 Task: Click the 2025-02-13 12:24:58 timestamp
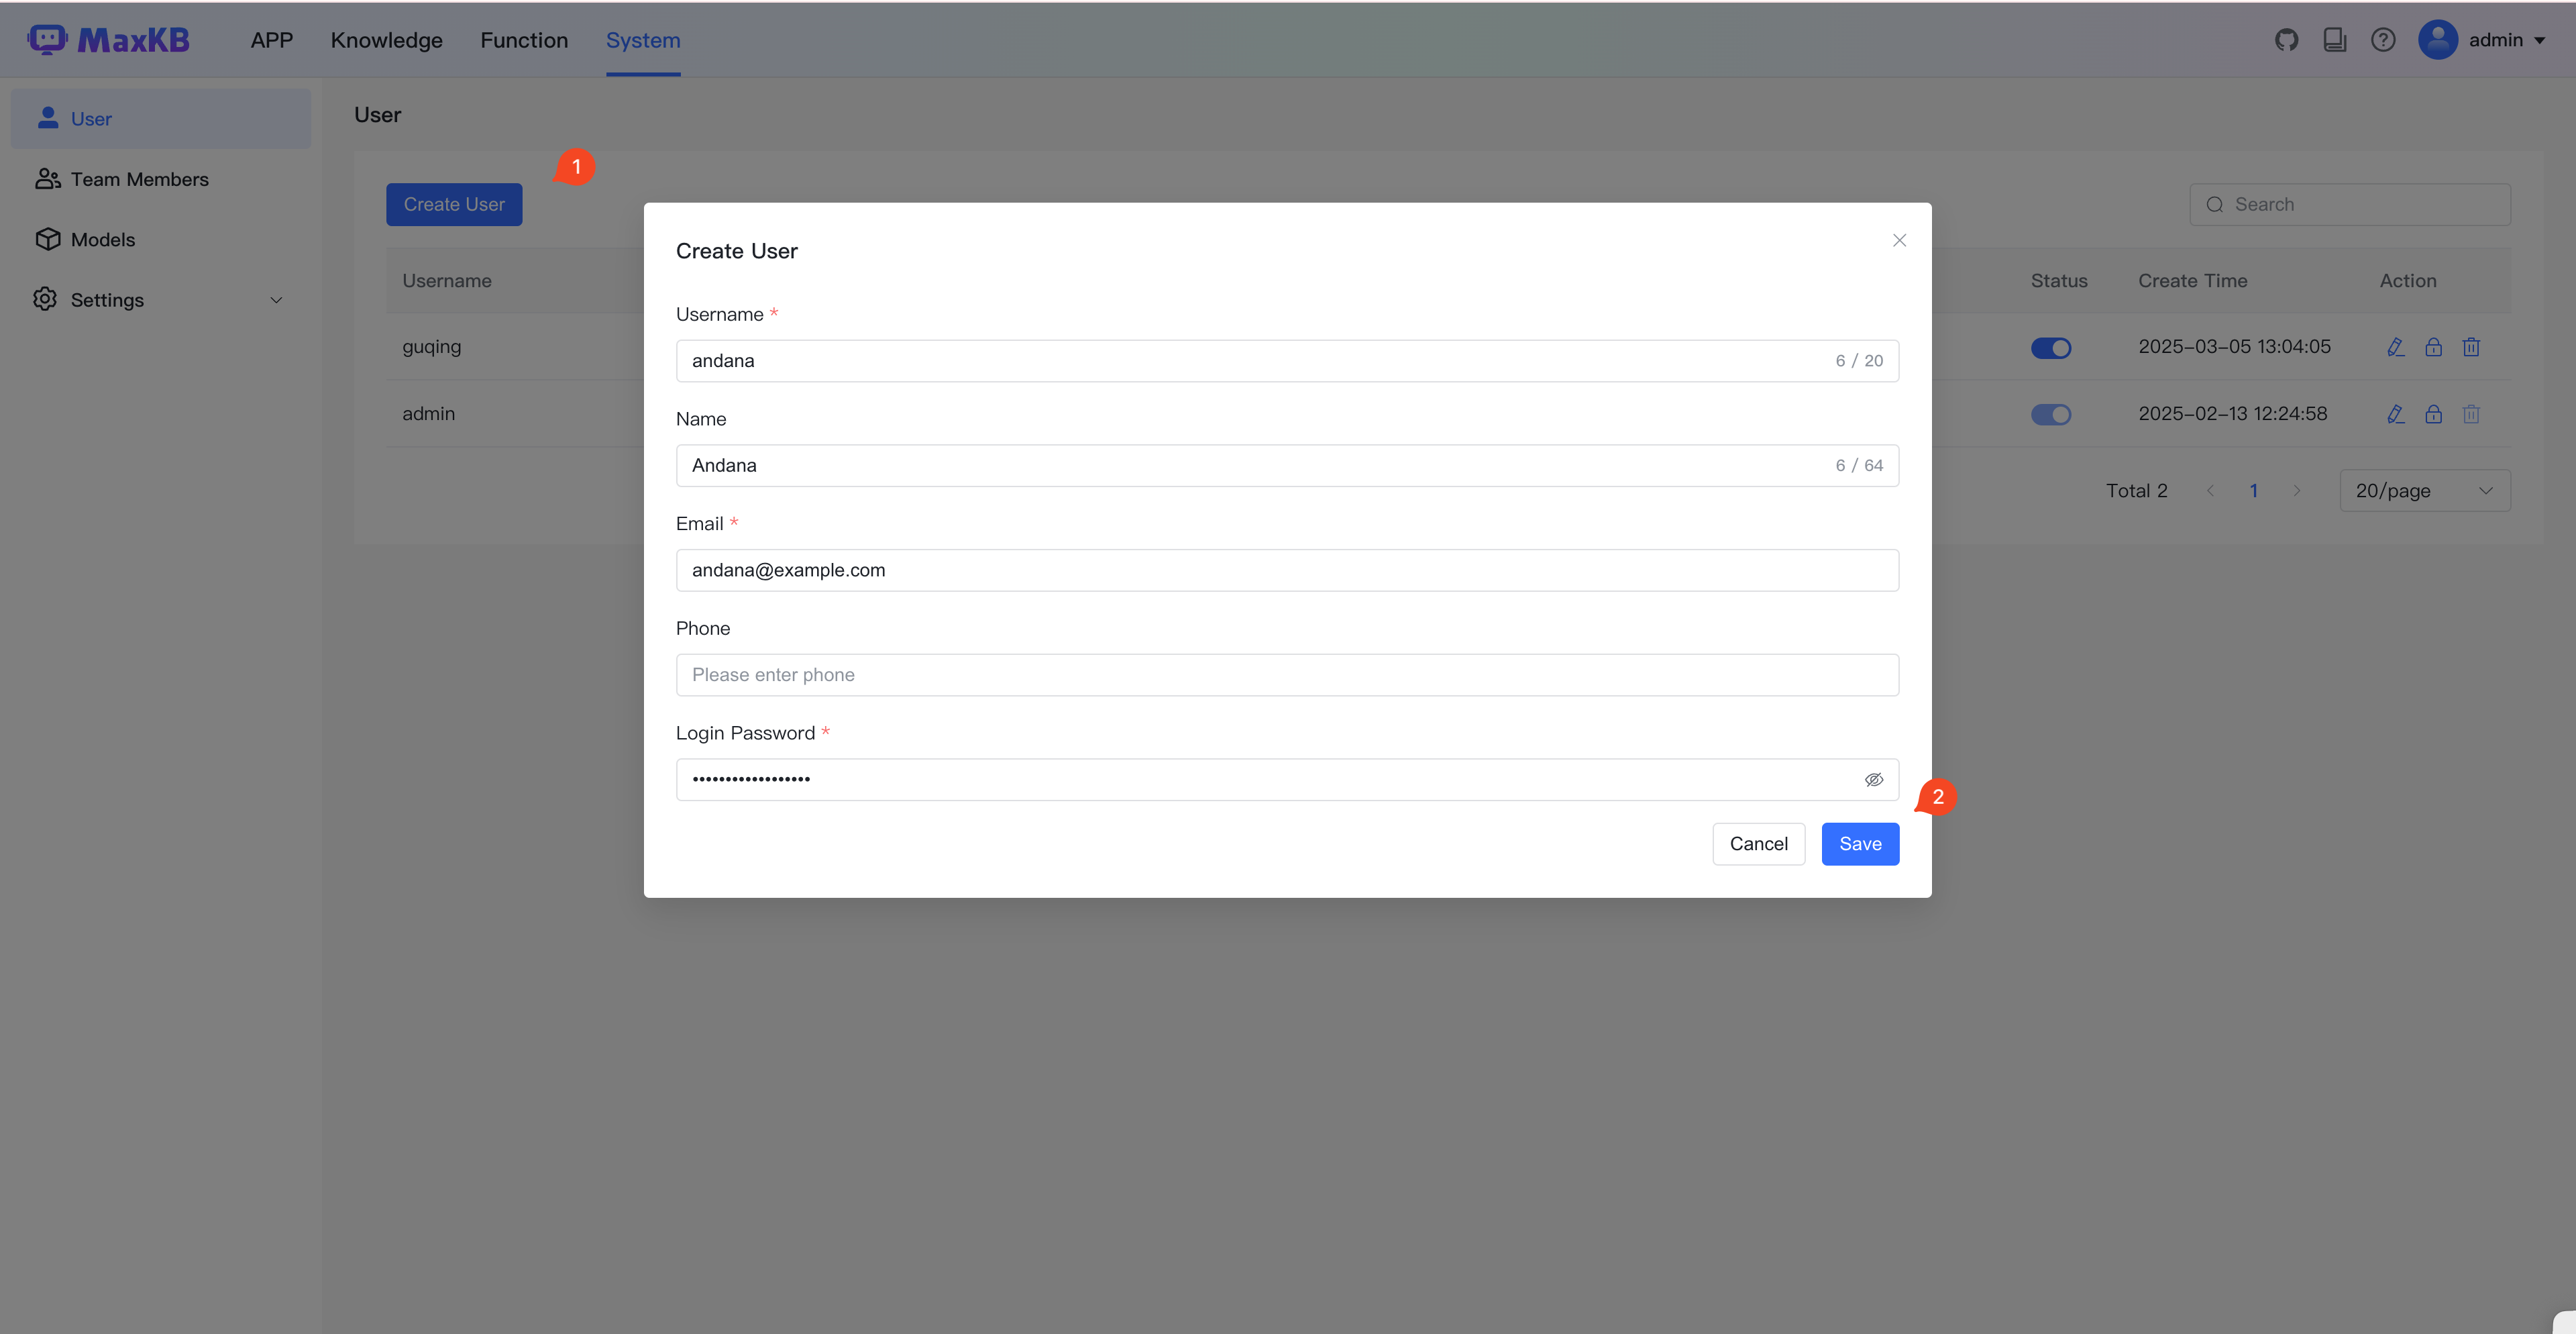[x=2233, y=414]
